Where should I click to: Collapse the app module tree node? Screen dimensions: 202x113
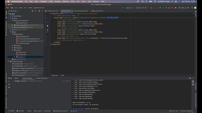9,14
